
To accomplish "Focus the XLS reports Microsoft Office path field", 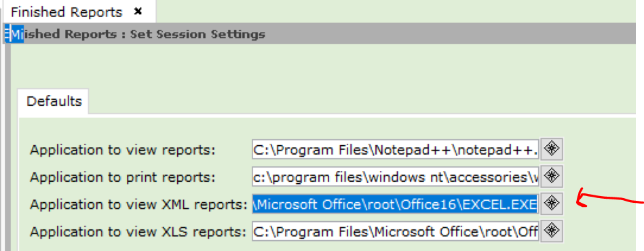I will coord(396,231).
